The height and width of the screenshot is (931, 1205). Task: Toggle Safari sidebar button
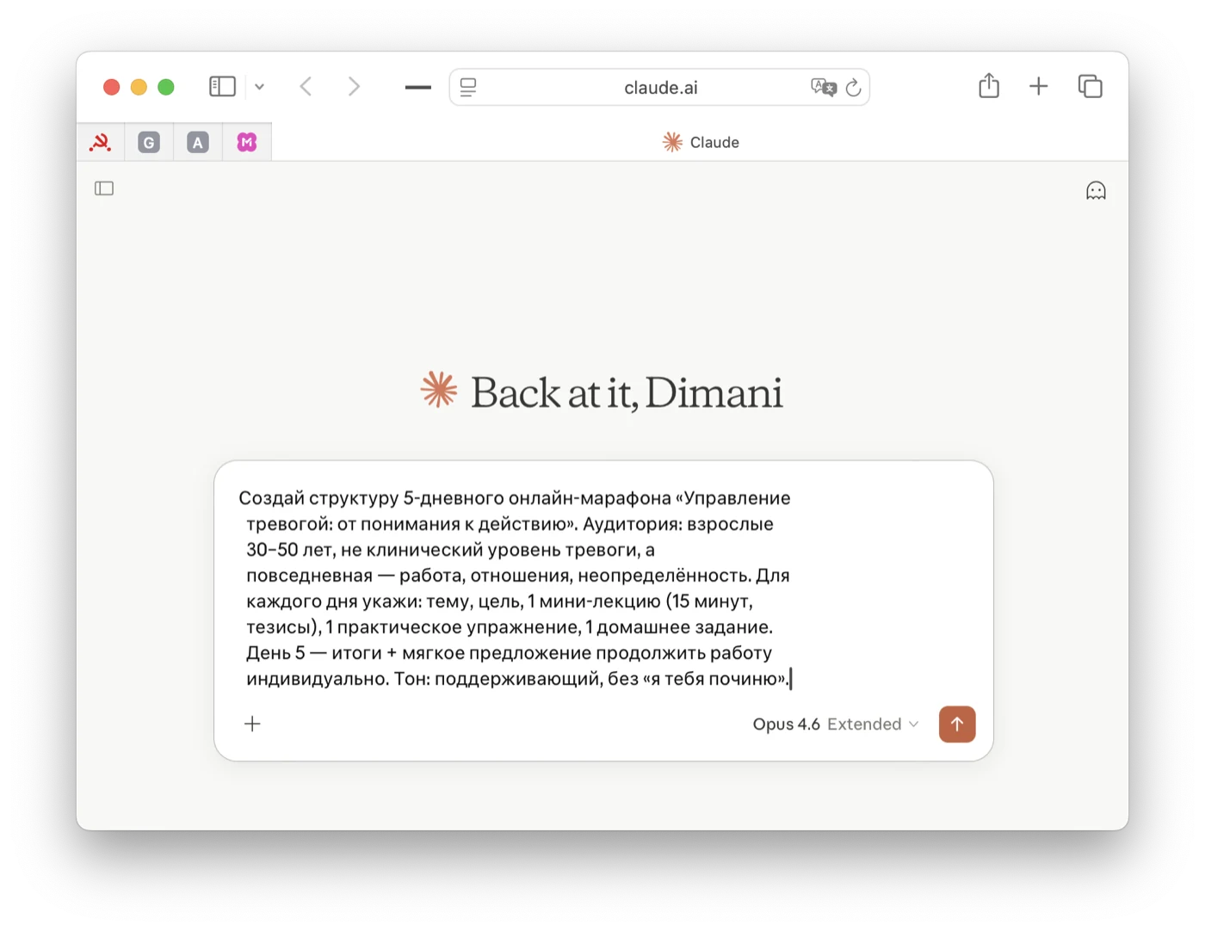pos(222,86)
